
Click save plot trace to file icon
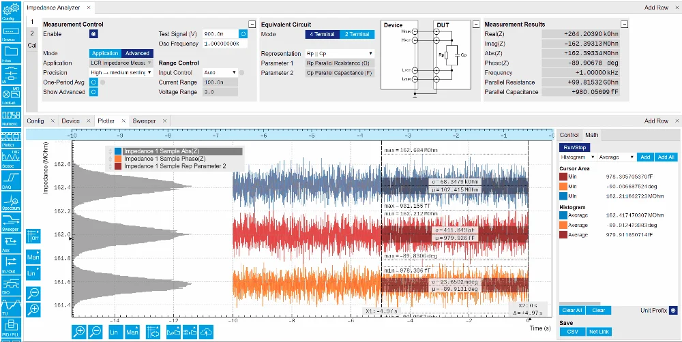173,332
